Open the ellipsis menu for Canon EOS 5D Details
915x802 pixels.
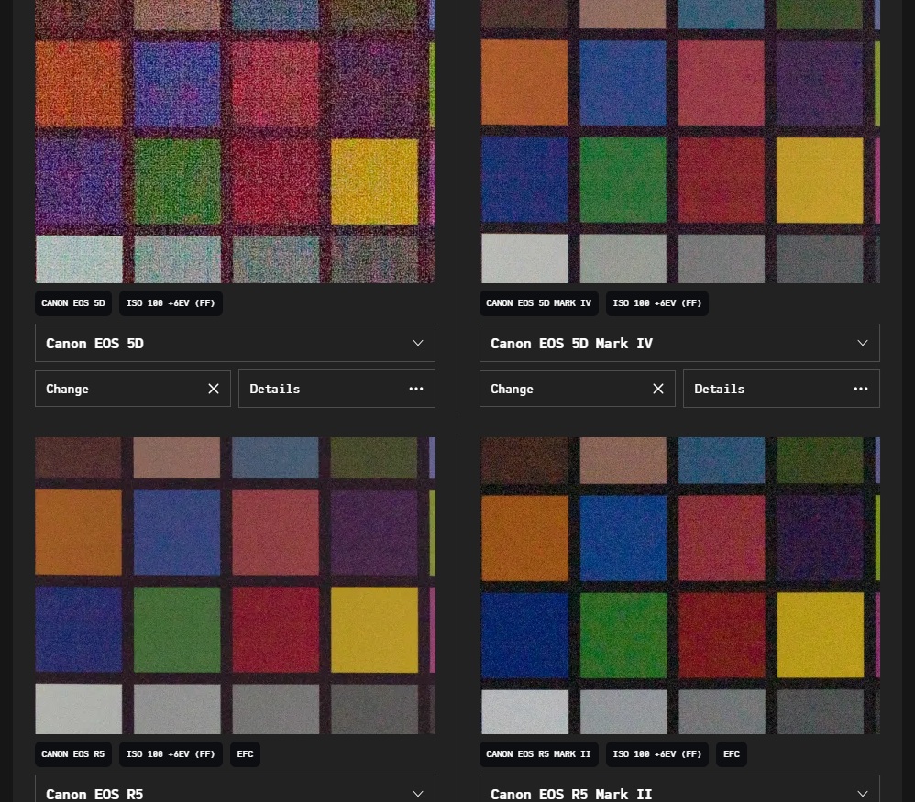pos(416,389)
